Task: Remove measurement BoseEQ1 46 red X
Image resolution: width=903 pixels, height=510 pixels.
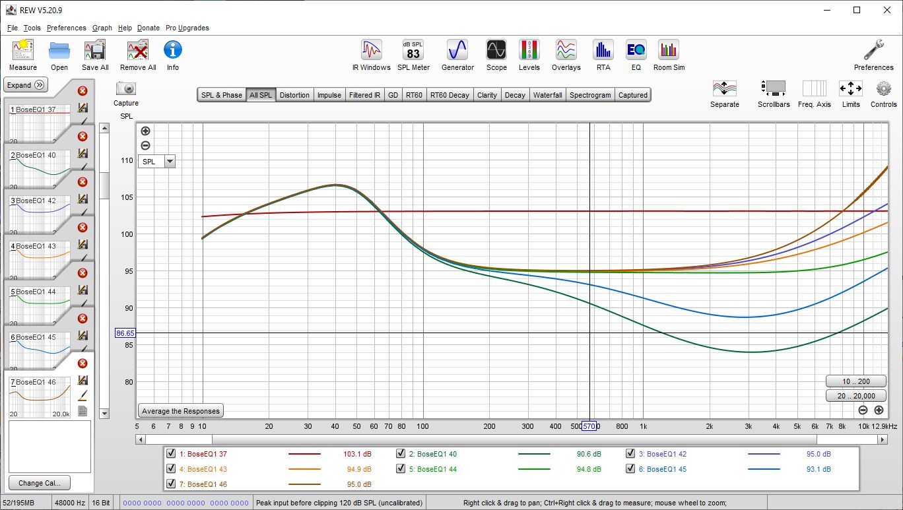Action: pyautogui.click(x=83, y=364)
